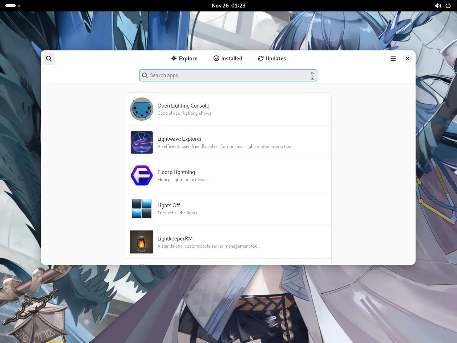Click 'Floorp Lightning browser' description
This screenshot has height=343, width=457.
click(182, 180)
